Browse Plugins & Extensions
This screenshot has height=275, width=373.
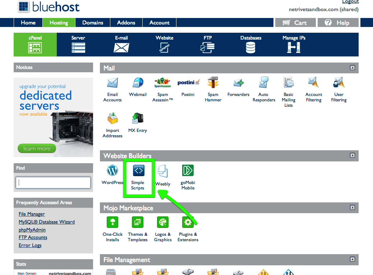coord(188,229)
